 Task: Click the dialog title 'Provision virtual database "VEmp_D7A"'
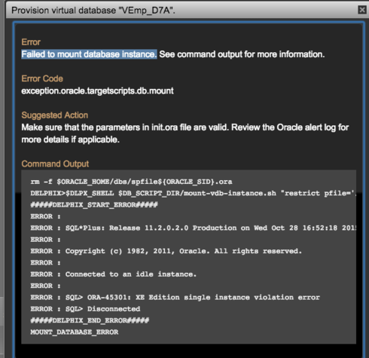(x=93, y=11)
